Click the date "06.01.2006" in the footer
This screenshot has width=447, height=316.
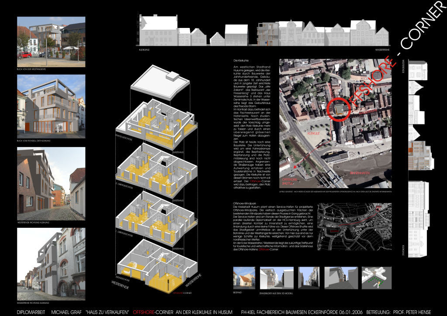(x=351, y=313)
